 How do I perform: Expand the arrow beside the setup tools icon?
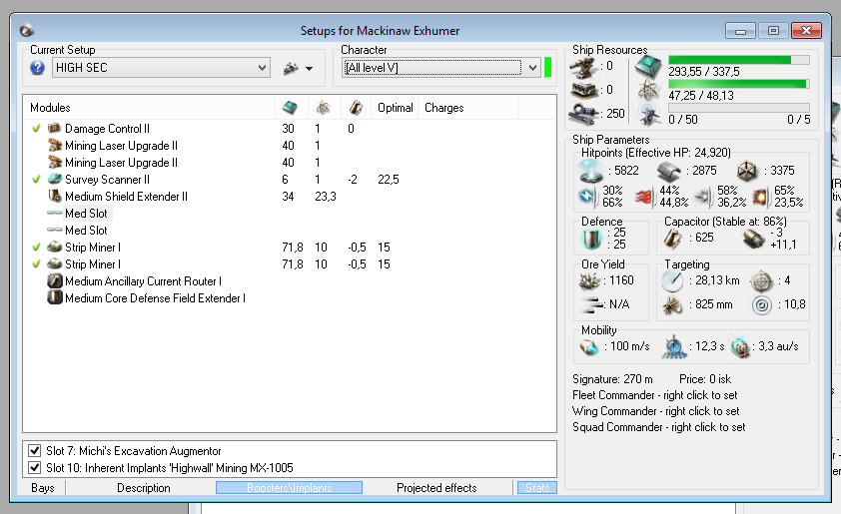[x=309, y=69]
